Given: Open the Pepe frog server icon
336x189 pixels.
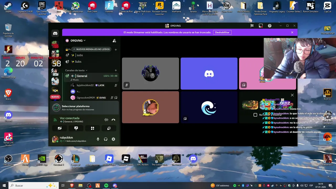Looking at the screenshot, I should tap(55, 44).
